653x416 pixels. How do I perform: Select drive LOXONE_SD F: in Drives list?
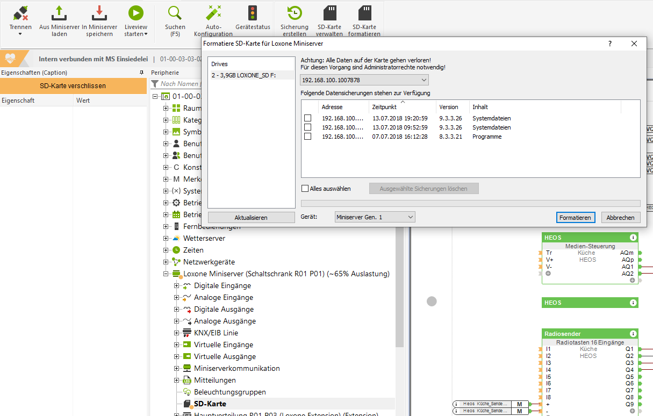[x=243, y=75]
